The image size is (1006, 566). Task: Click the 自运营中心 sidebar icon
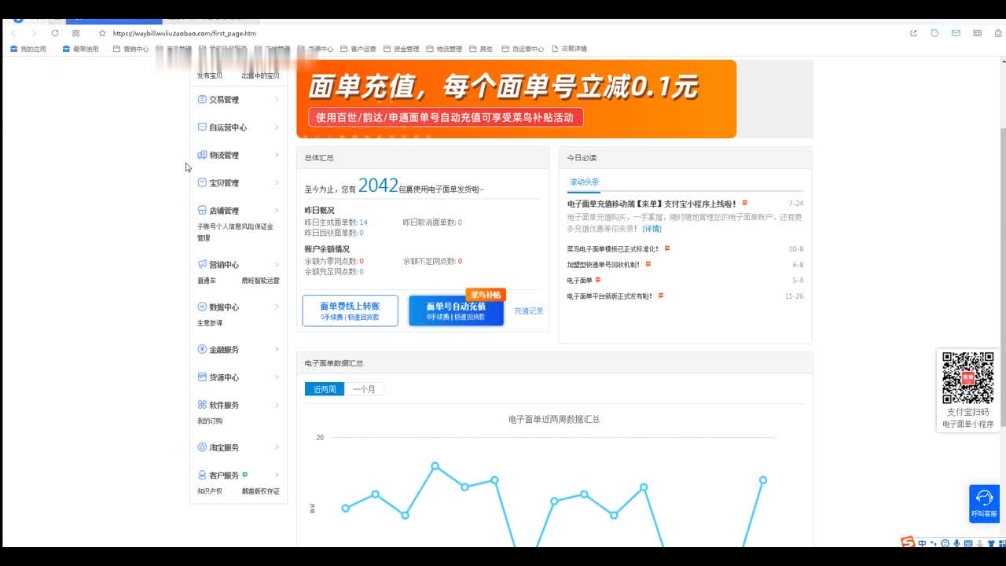[202, 127]
